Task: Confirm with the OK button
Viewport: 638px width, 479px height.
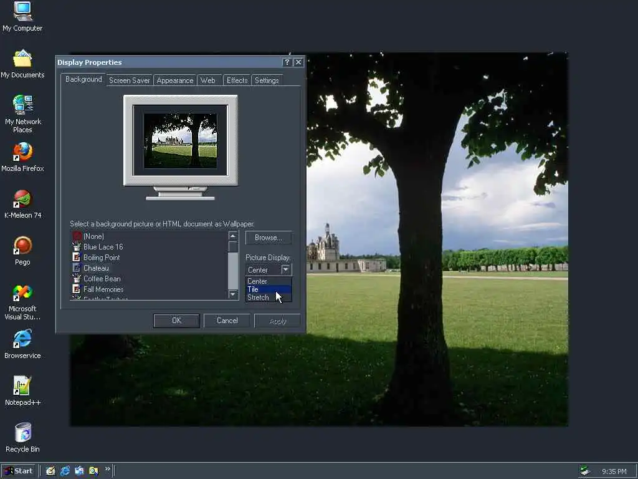Action: [x=176, y=321]
